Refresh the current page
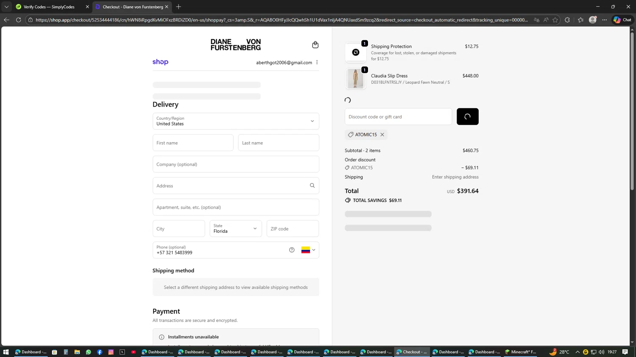 coord(18,20)
